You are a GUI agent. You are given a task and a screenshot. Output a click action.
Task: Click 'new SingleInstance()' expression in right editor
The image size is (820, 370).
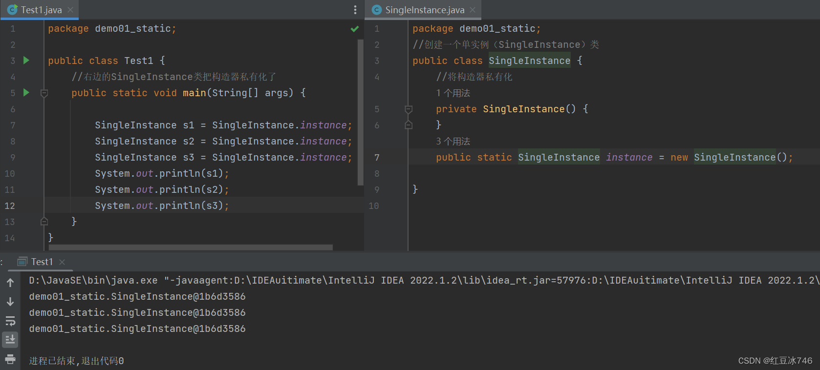pos(729,157)
